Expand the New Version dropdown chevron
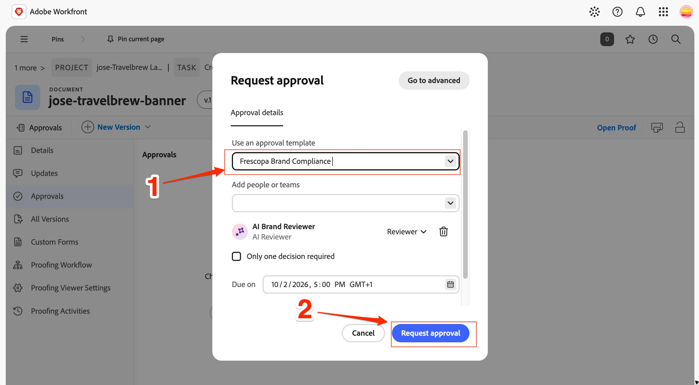The width and height of the screenshot is (699, 385). 148,127
